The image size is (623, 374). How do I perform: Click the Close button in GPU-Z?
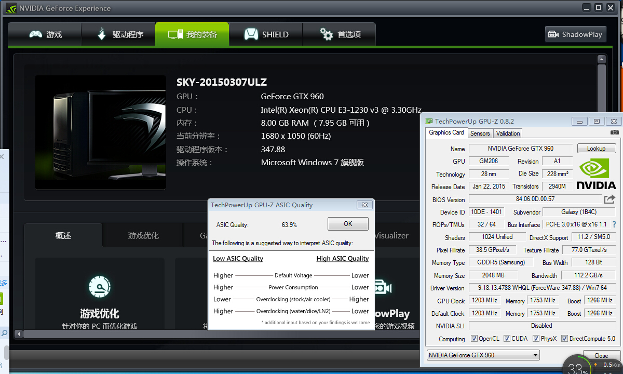[601, 356]
